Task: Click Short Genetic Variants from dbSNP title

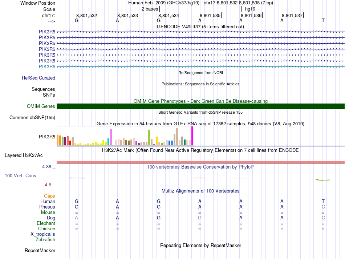Action: pos(200,112)
